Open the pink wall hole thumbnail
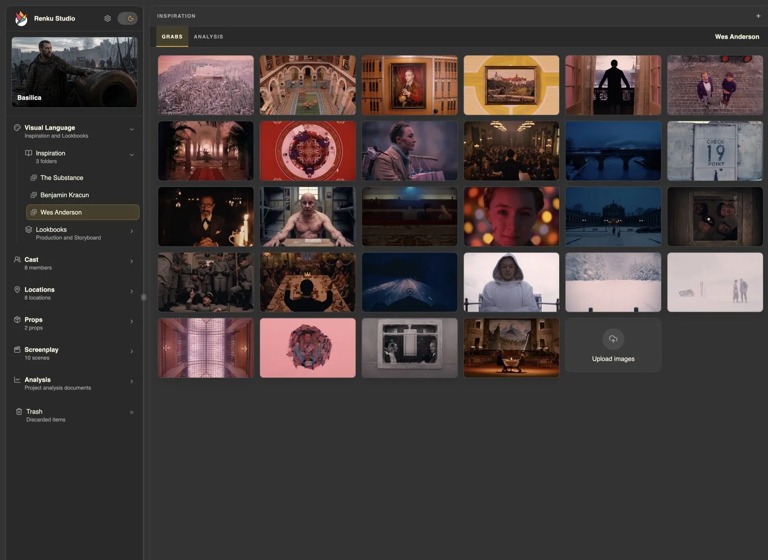768x560 pixels. [x=308, y=348]
